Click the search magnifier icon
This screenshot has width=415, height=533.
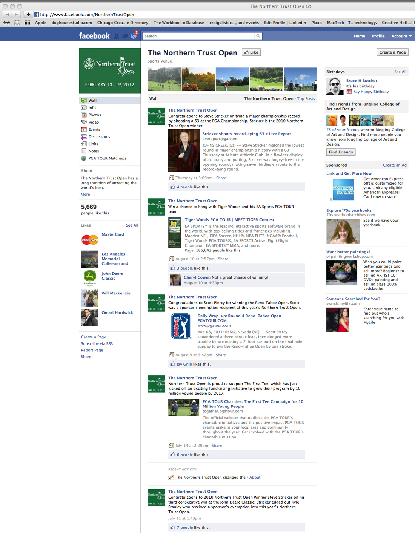[x=258, y=36]
